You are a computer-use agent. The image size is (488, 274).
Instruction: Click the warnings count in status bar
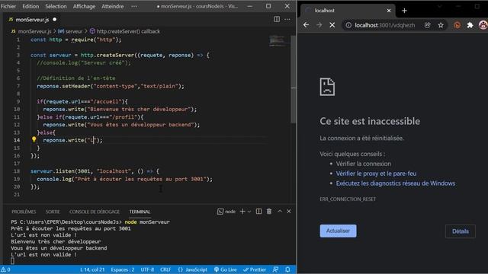click(5, 269)
